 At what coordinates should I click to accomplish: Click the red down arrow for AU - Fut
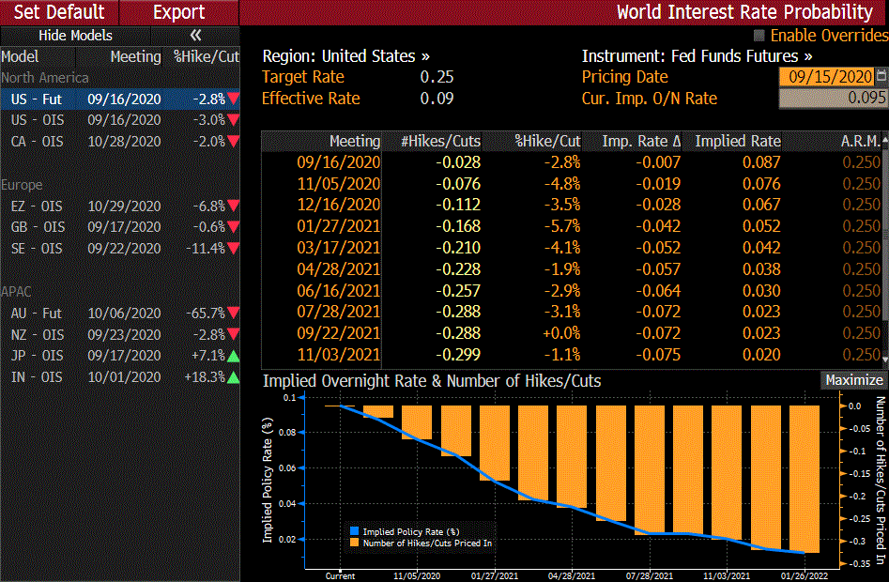pyautogui.click(x=233, y=314)
